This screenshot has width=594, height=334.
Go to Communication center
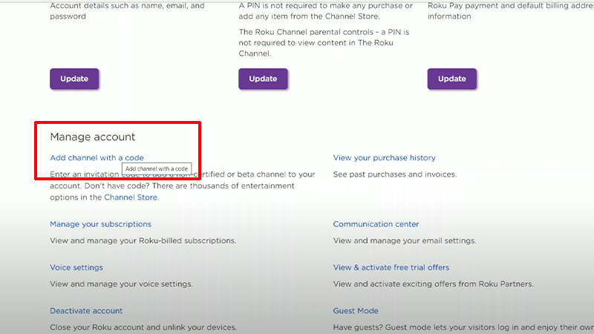pos(376,224)
